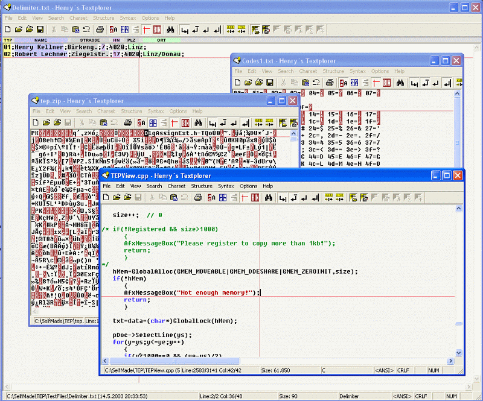Click the CRLF line-ending indicator
Image resolution: width=483 pixels, height=401 pixels.
421,396
